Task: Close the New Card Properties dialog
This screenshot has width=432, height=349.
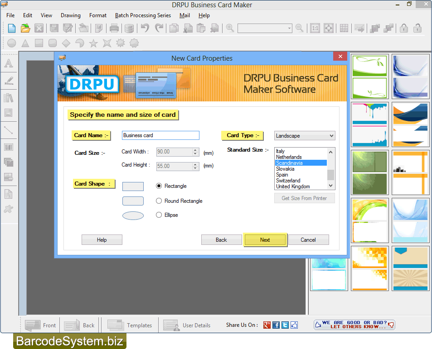Action: click(340, 56)
